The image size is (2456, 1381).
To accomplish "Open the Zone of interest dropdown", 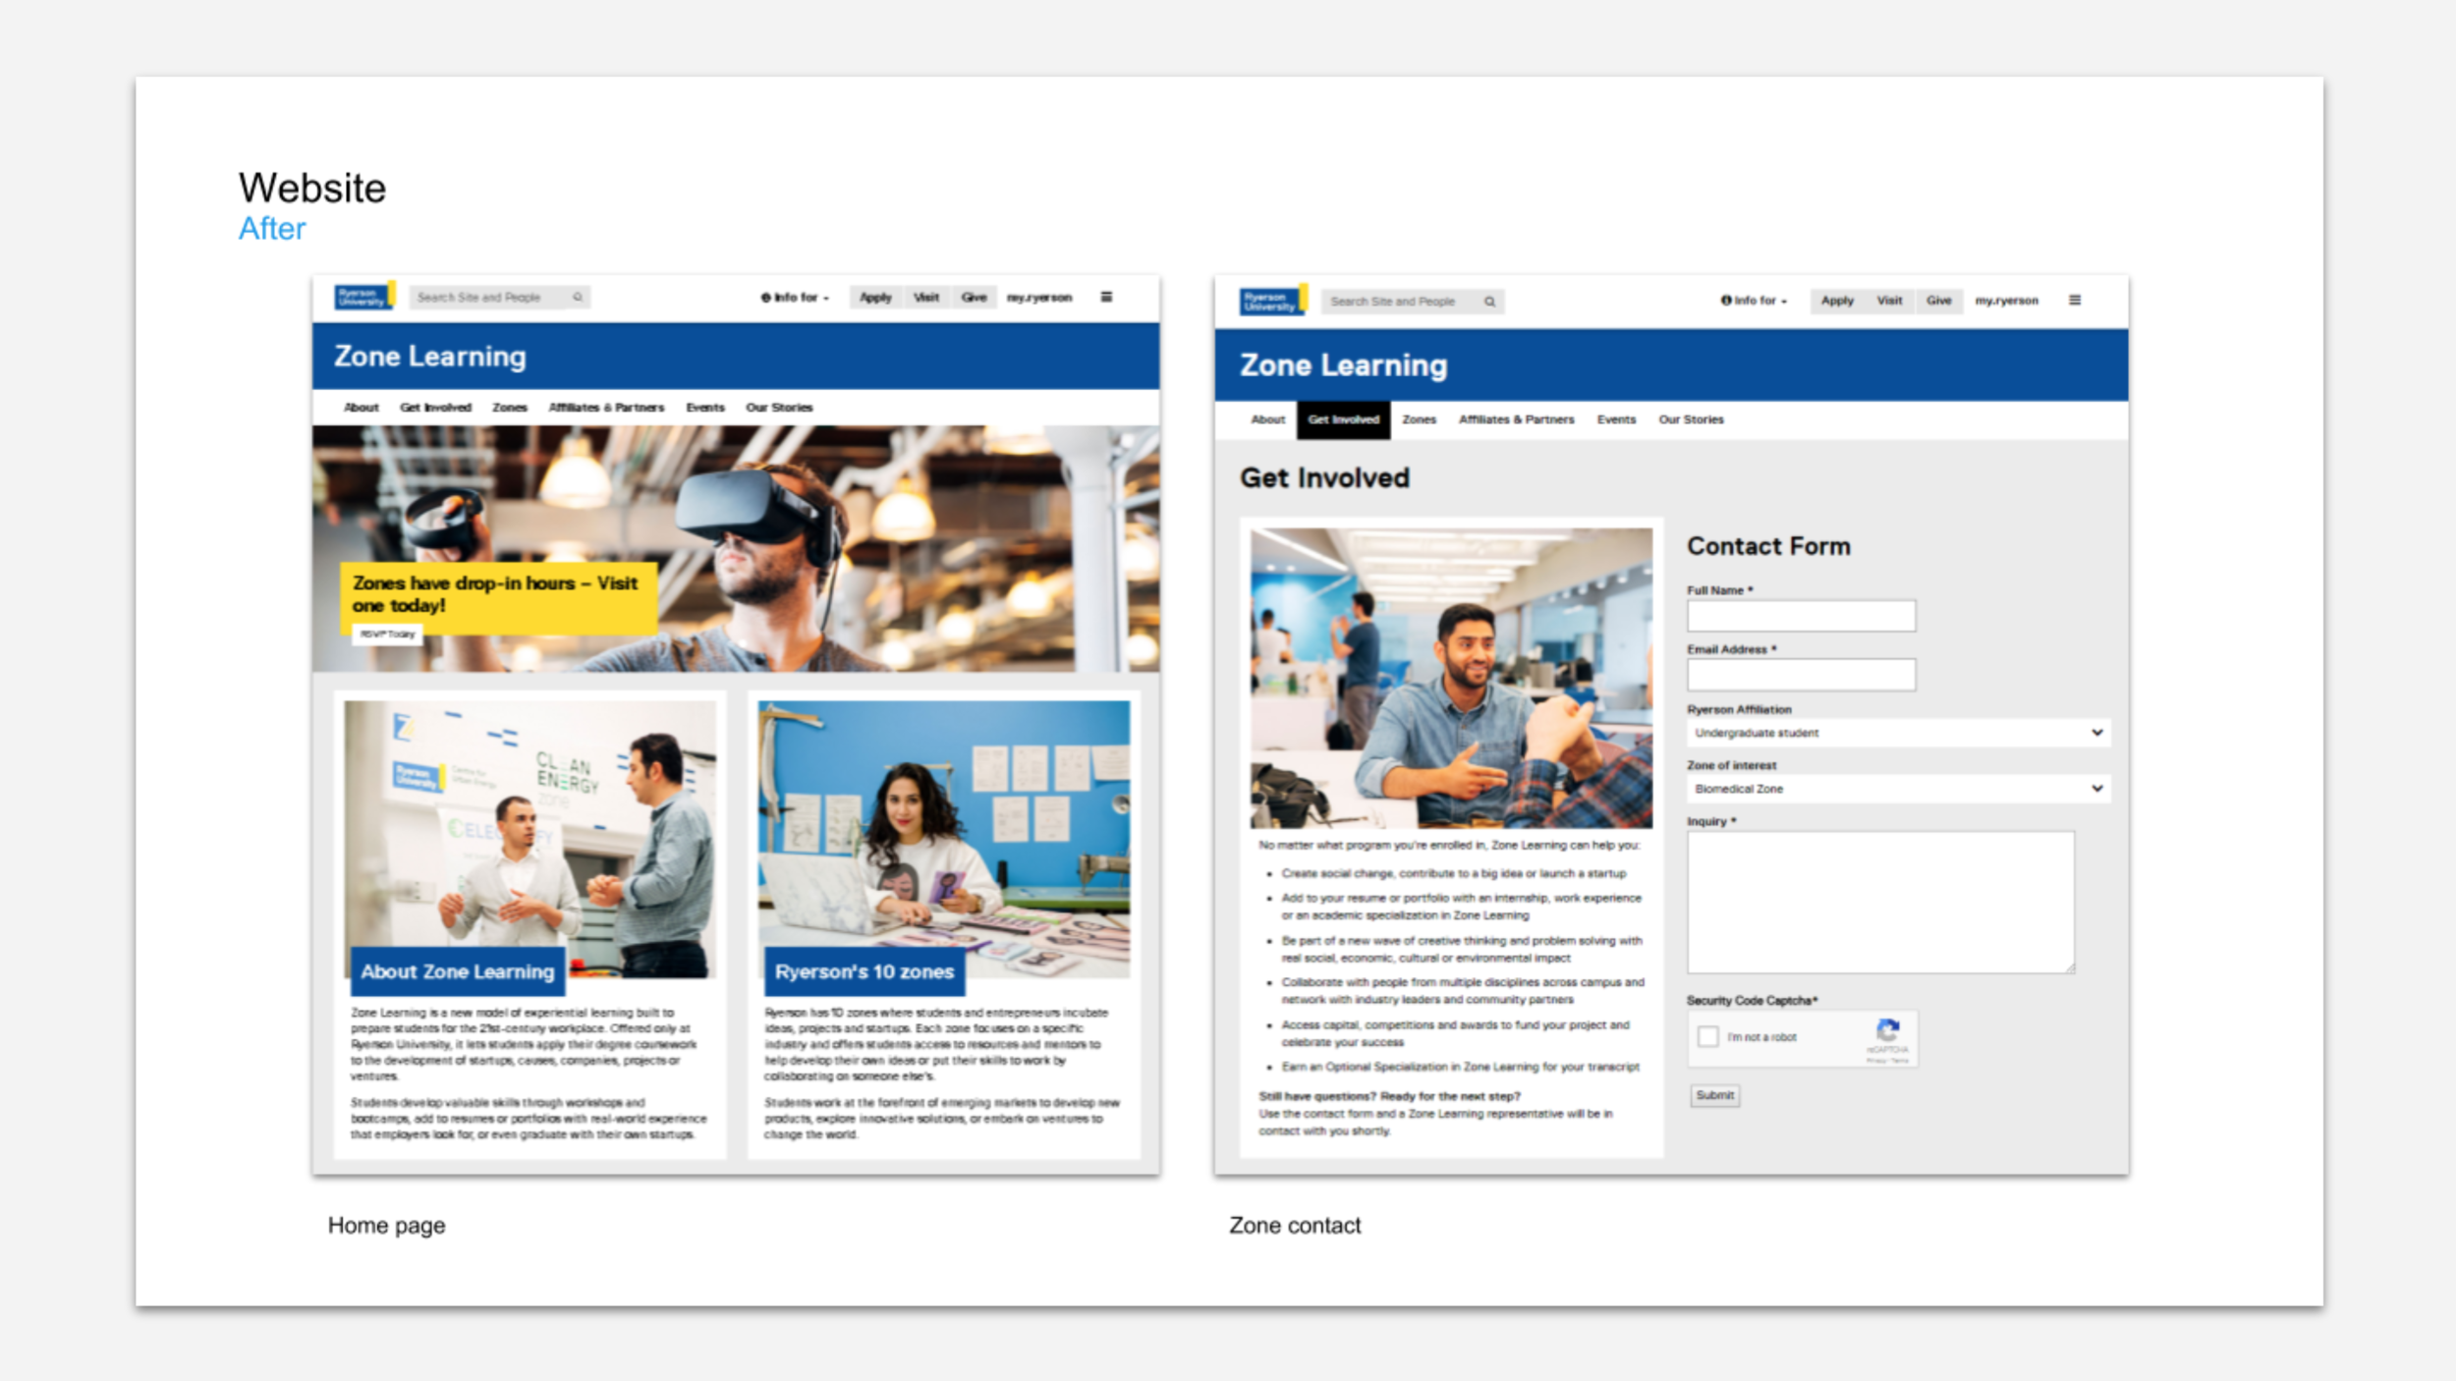I will pyautogui.click(x=1898, y=789).
